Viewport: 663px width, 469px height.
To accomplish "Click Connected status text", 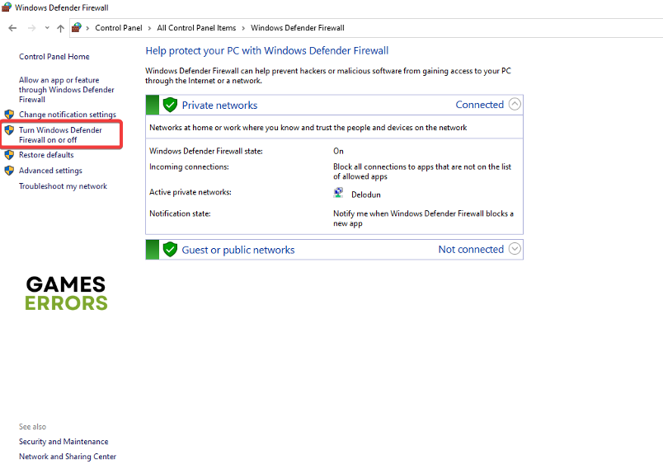I will (479, 105).
